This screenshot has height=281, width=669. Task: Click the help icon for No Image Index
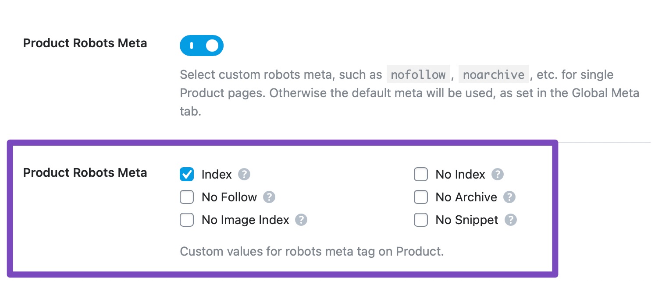(301, 220)
